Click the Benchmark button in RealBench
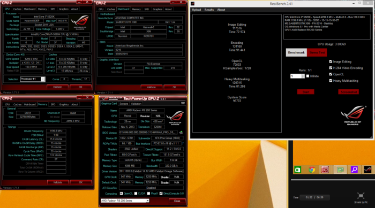The image size is (375, 208). tap(296, 52)
